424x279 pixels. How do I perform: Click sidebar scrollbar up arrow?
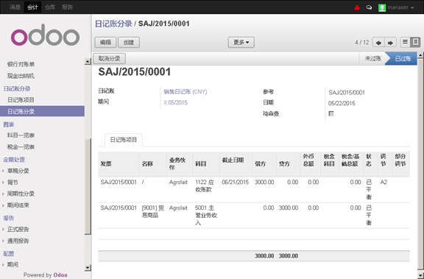(88, 61)
